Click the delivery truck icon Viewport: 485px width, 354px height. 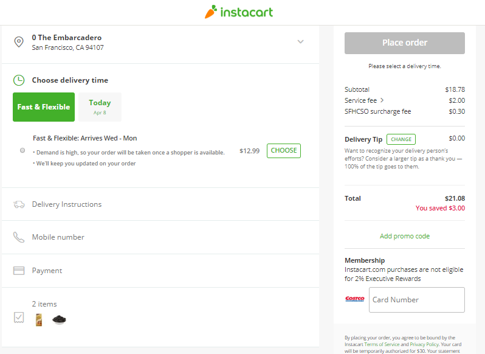pyautogui.click(x=19, y=204)
